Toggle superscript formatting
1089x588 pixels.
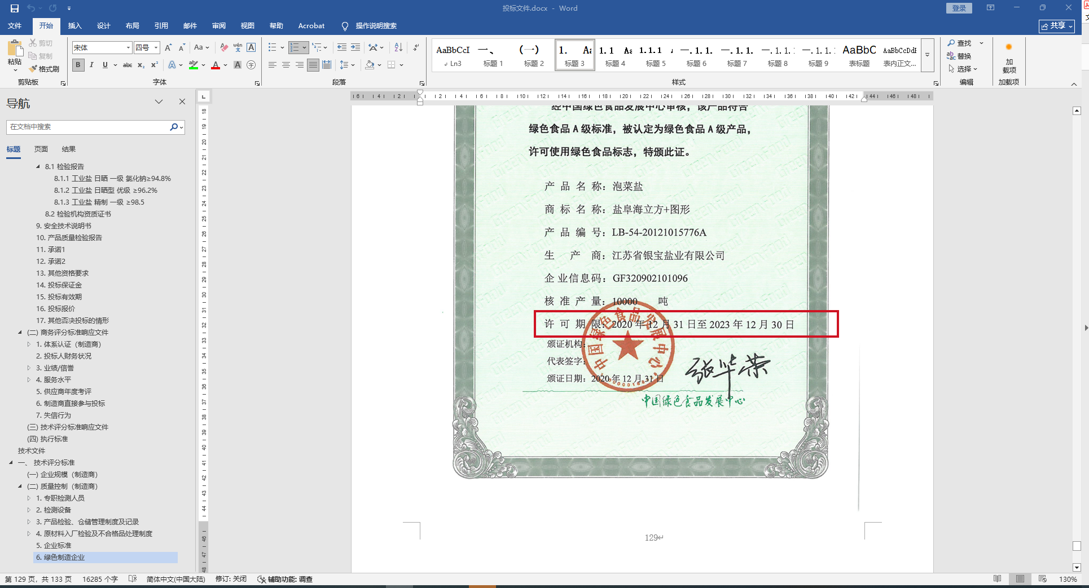click(155, 65)
